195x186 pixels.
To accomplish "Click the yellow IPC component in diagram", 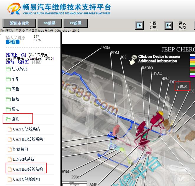I will click(160, 113).
